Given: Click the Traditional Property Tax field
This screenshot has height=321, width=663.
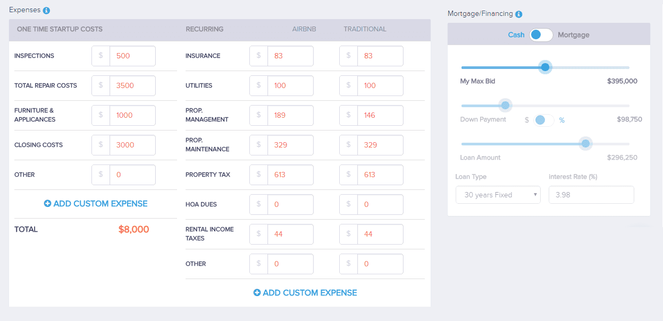Looking at the screenshot, I should coord(380,175).
